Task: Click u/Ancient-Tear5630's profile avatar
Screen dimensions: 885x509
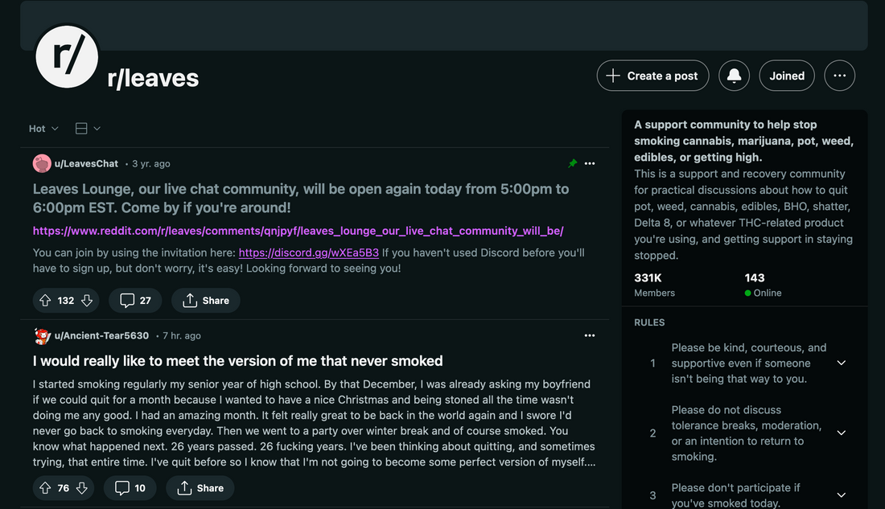Action: [41, 335]
